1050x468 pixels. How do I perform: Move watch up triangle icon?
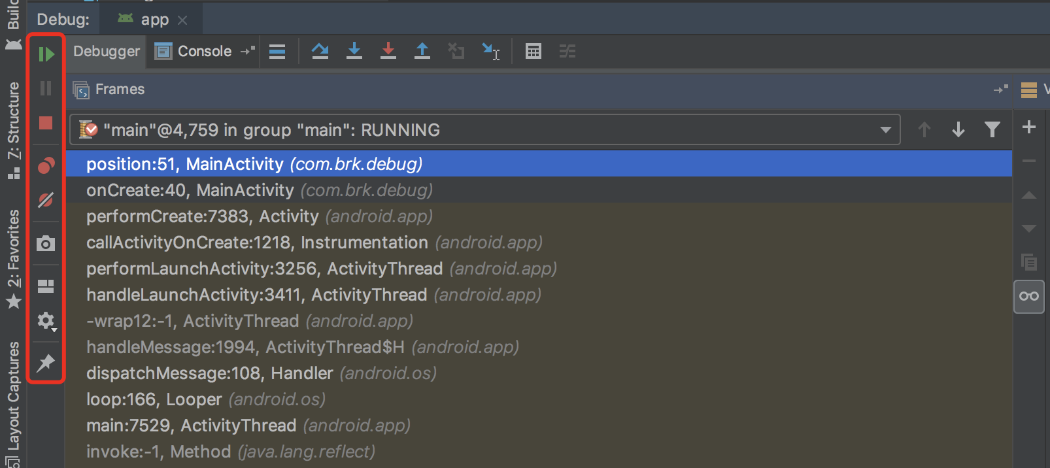(1029, 195)
